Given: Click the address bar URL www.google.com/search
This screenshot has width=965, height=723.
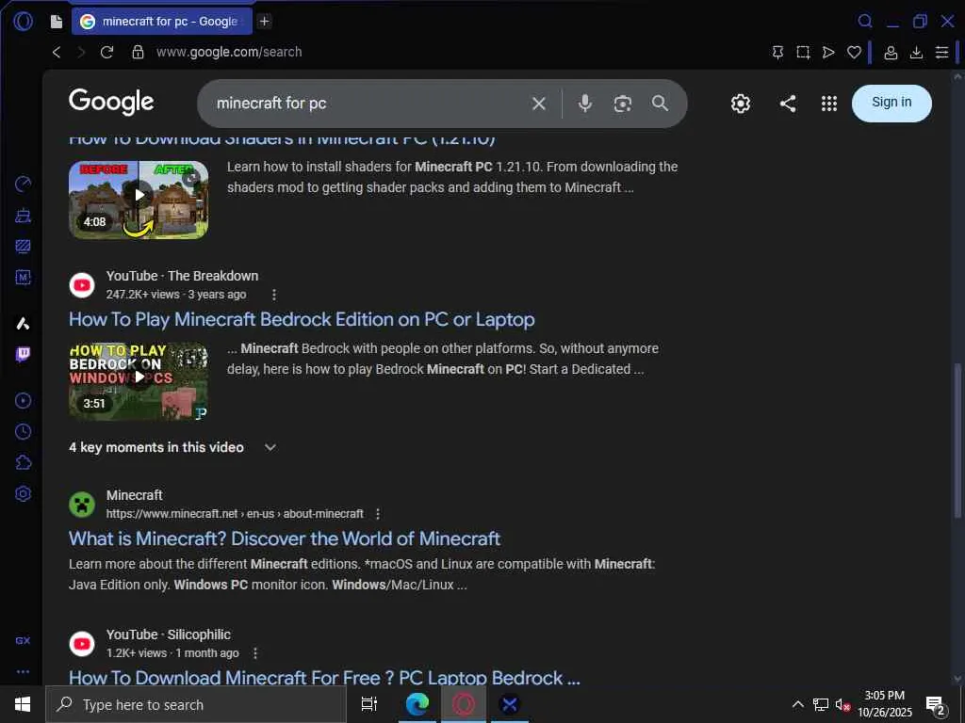Looking at the screenshot, I should (x=229, y=53).
